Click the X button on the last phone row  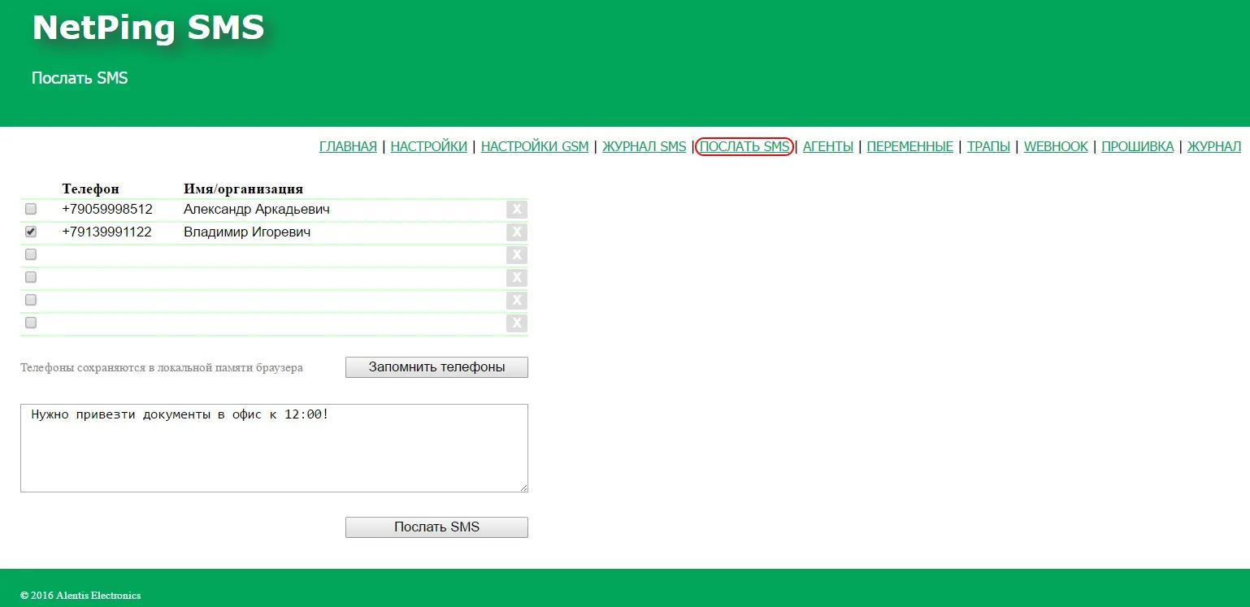[517, 323]
